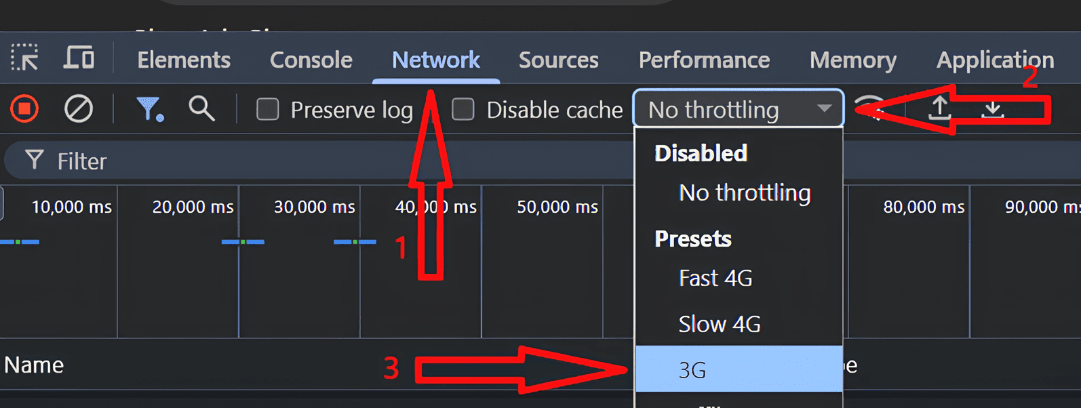This screenshot has width=1081, height=408.
Task: Stop recording the network log
Action: [24, 109]
